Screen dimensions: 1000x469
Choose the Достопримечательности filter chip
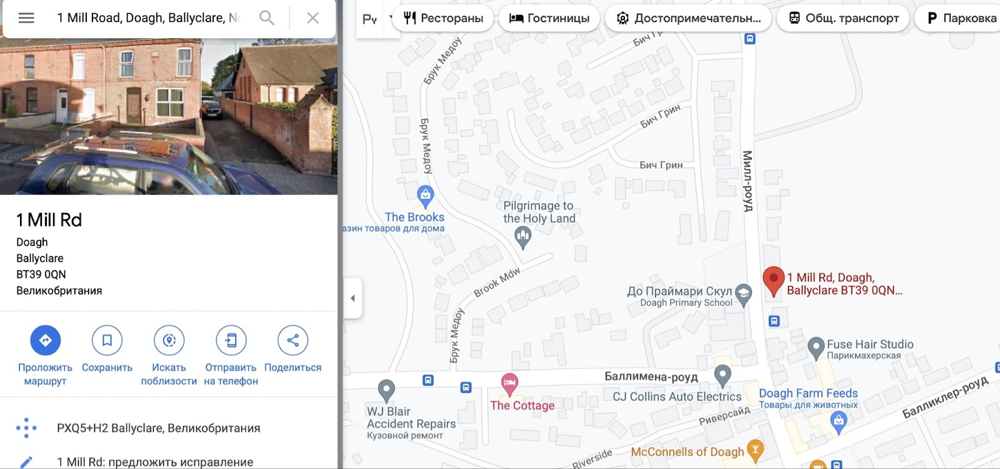coord(688,18)
